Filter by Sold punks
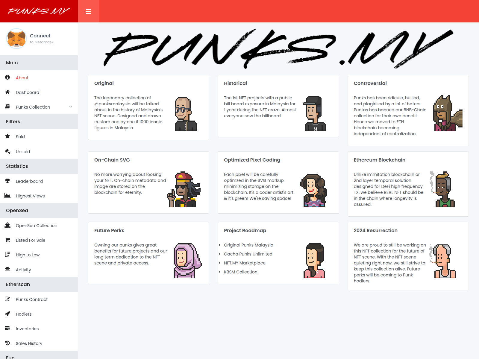Image resolution: width=479 pixels, height=359 pixels. tap(39, 137)
